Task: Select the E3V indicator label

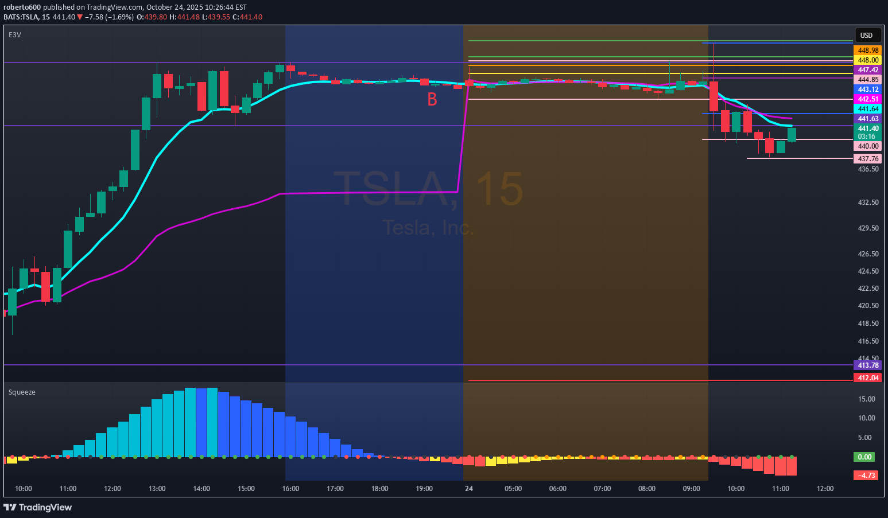Action: [x=15, y=35]
